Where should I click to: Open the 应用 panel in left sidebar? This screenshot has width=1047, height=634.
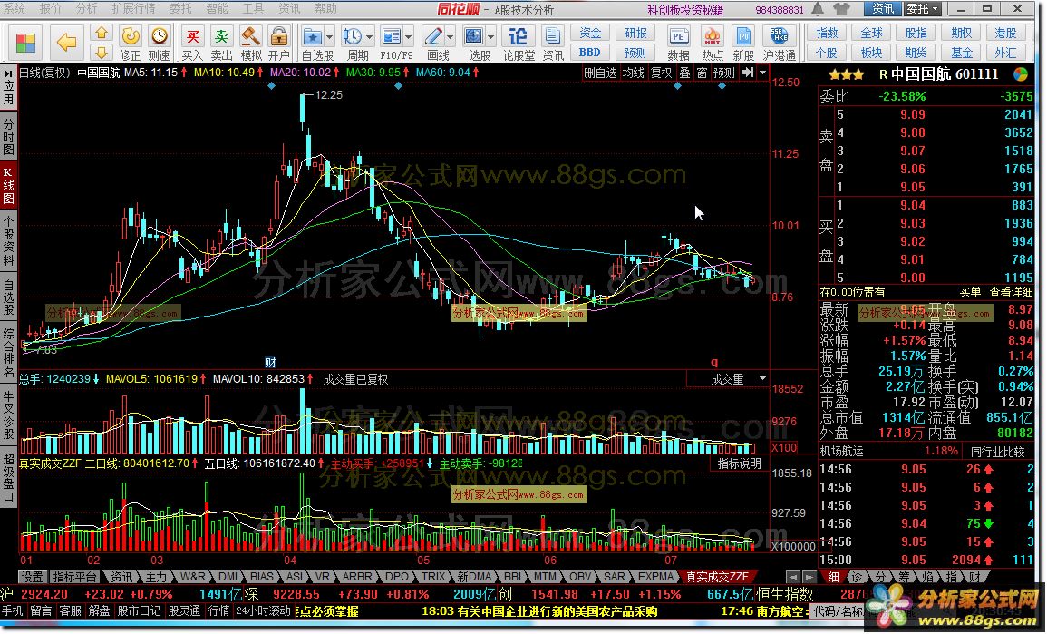pyautogui.click(x=8, y=87)
